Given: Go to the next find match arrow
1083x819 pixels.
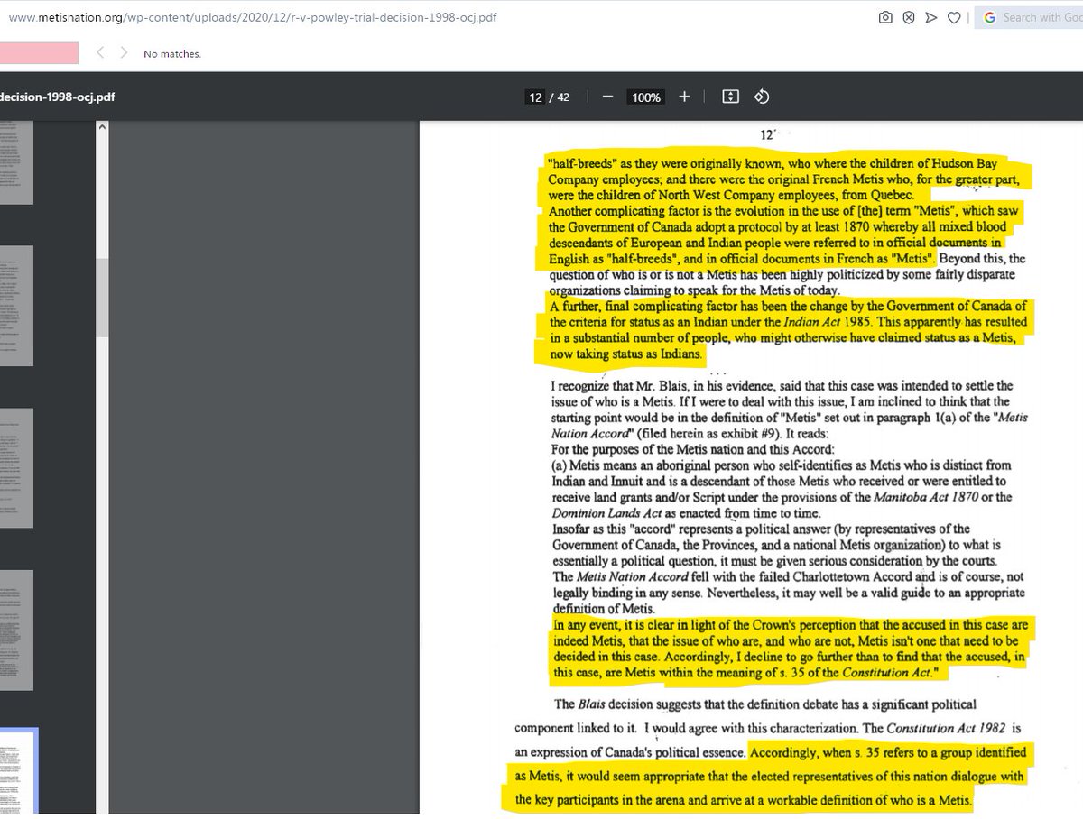Looking at the screenshot, I should point(124,53).
